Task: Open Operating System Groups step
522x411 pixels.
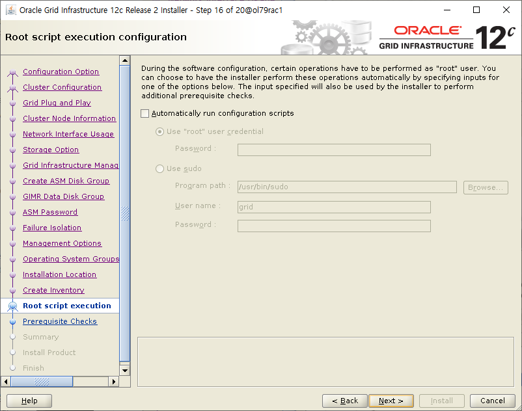Action: coord(71,259)
